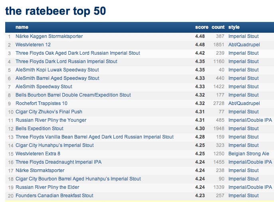Screen dimensions: 274x202
Task: Open Imperial Stout style for Närke Stormaktsporter
Action: click(x=243, y=170)
